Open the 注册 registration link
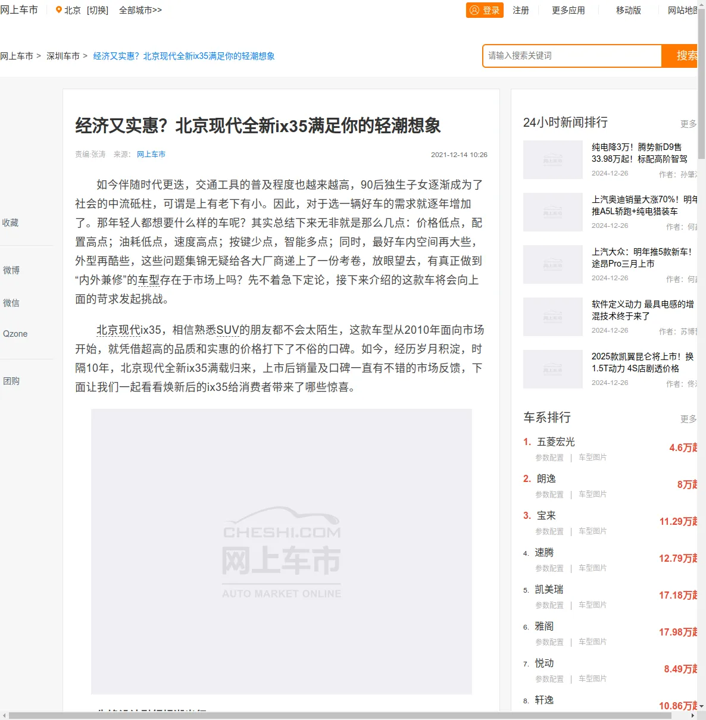706x720 pixels. pyautogui.click(x=521, y=10)
